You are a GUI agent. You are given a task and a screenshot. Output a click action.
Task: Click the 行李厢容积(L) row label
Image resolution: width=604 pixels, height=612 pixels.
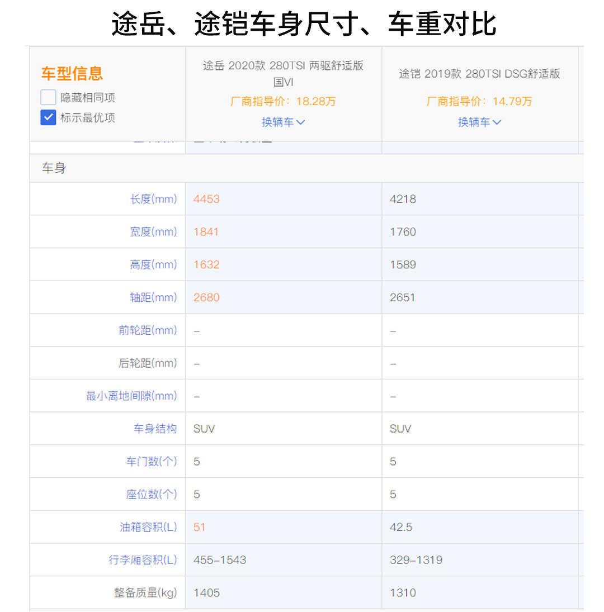click(143, 560)
